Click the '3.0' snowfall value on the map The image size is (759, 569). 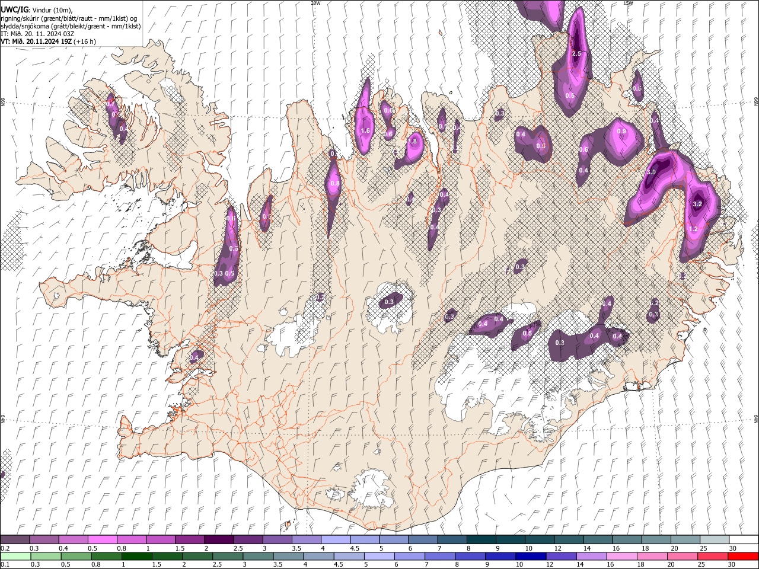click(x=650, y=172)
